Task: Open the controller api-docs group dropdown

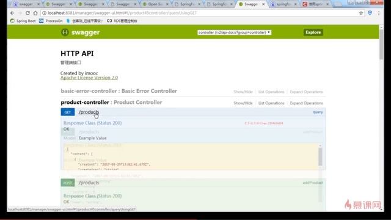Action: [234, 32]
